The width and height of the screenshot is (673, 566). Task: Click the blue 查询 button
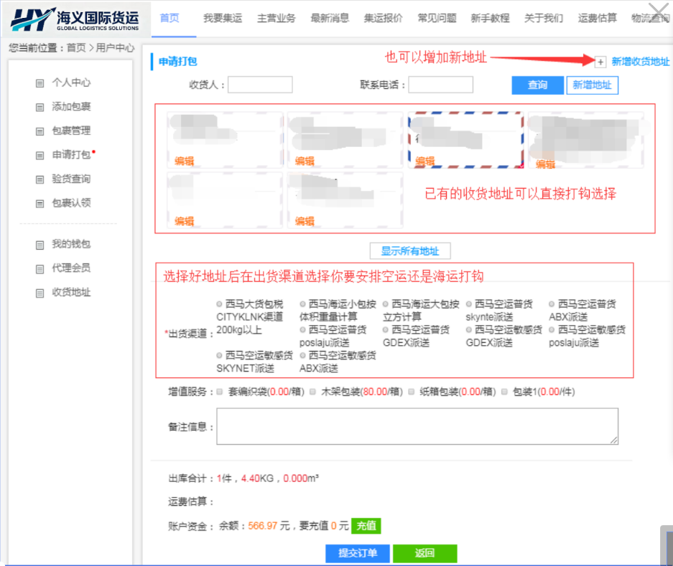(x=537, y=85)
